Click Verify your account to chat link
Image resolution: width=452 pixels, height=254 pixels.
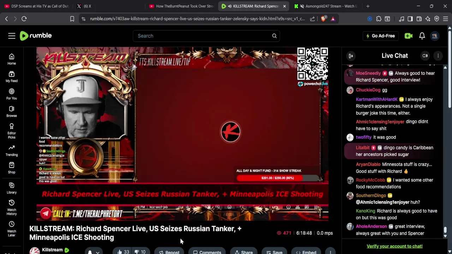click(394, 246)
